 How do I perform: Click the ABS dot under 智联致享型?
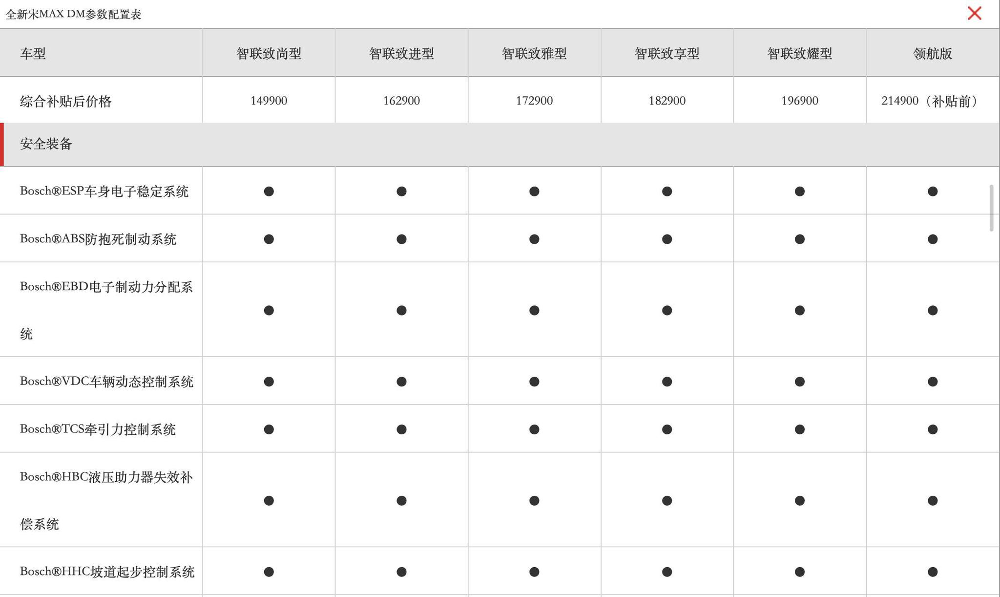coord(667,239)
